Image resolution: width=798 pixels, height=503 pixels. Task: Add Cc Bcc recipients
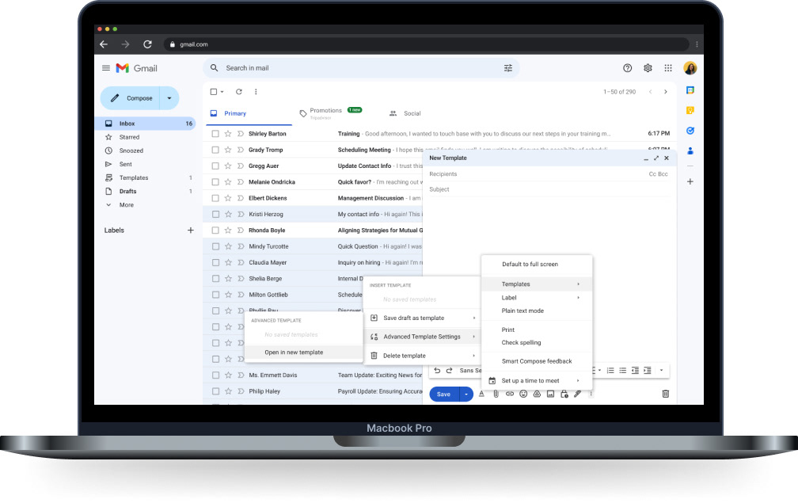658,174
